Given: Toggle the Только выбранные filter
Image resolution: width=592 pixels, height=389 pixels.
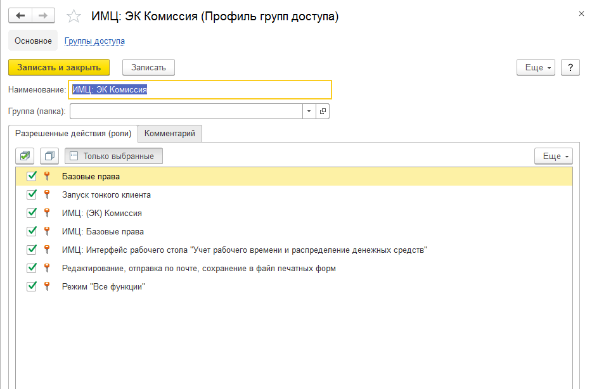Looking at the screenshot, I should (113, 156).
